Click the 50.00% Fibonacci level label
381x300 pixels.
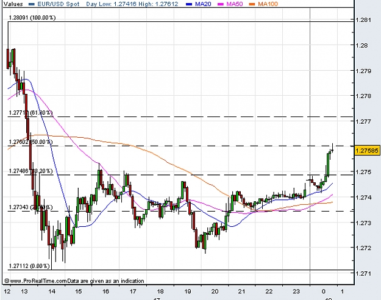[30, 141]
